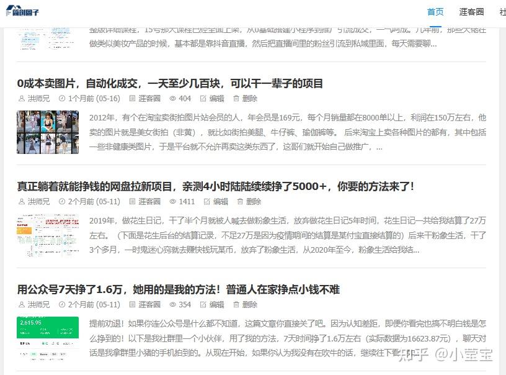Delete the 网盘拉新项目 post via 删除

[x=254, y=202]
